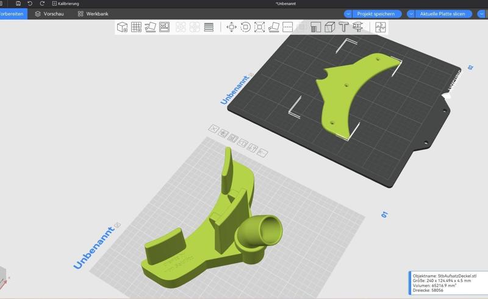Expand the Projekt speichern dropdown arrow
The width and height of the screenshot is (488, 299).
348,13
